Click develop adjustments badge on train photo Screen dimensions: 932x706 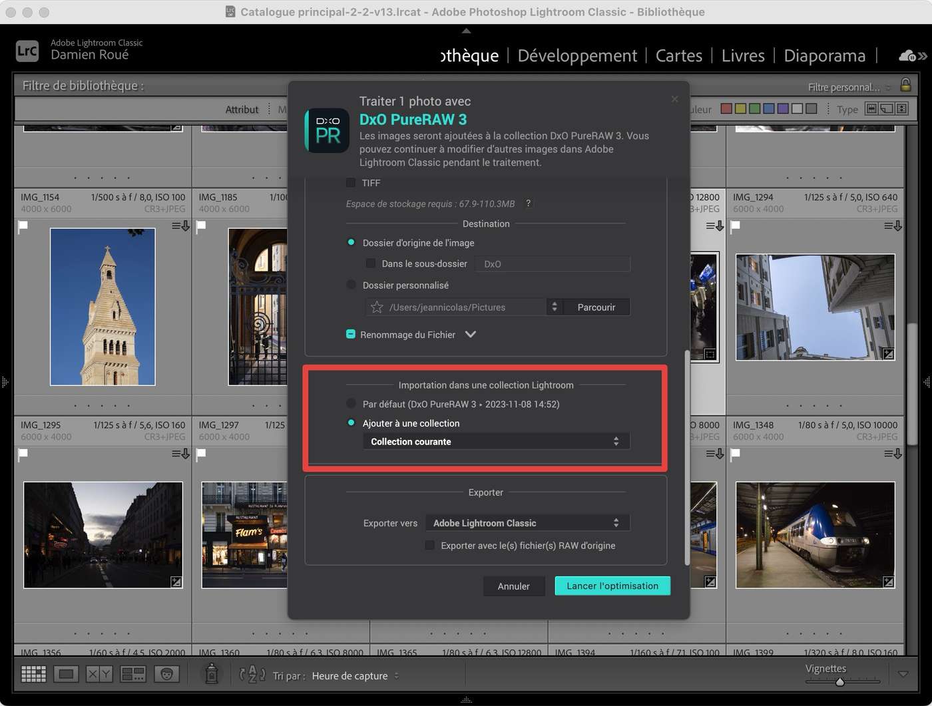click(x=888, y=582)
